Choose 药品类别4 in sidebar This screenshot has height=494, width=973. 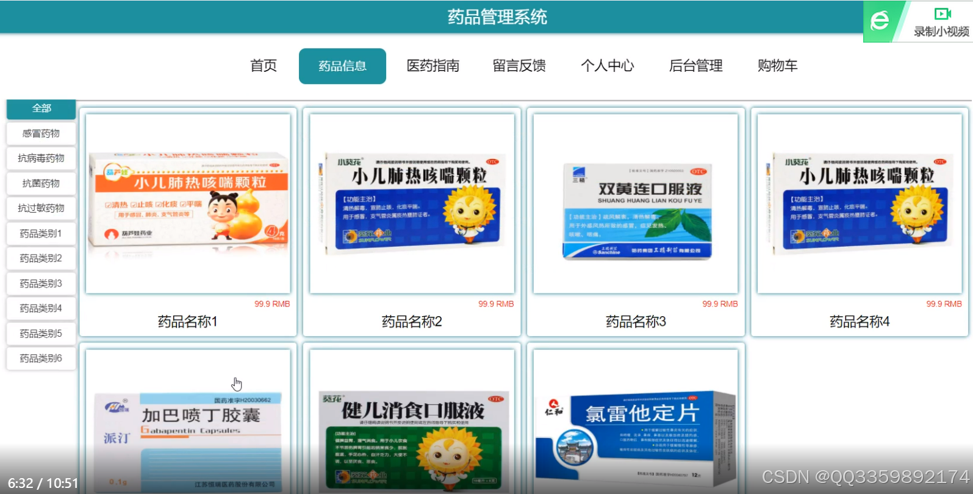tap(41, 308)
